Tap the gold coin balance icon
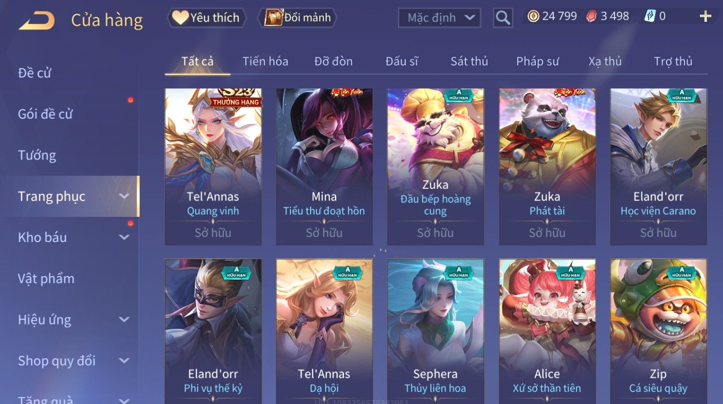This screenshot has height=404, width=723. pyautogui.click(x=533, y=16)
